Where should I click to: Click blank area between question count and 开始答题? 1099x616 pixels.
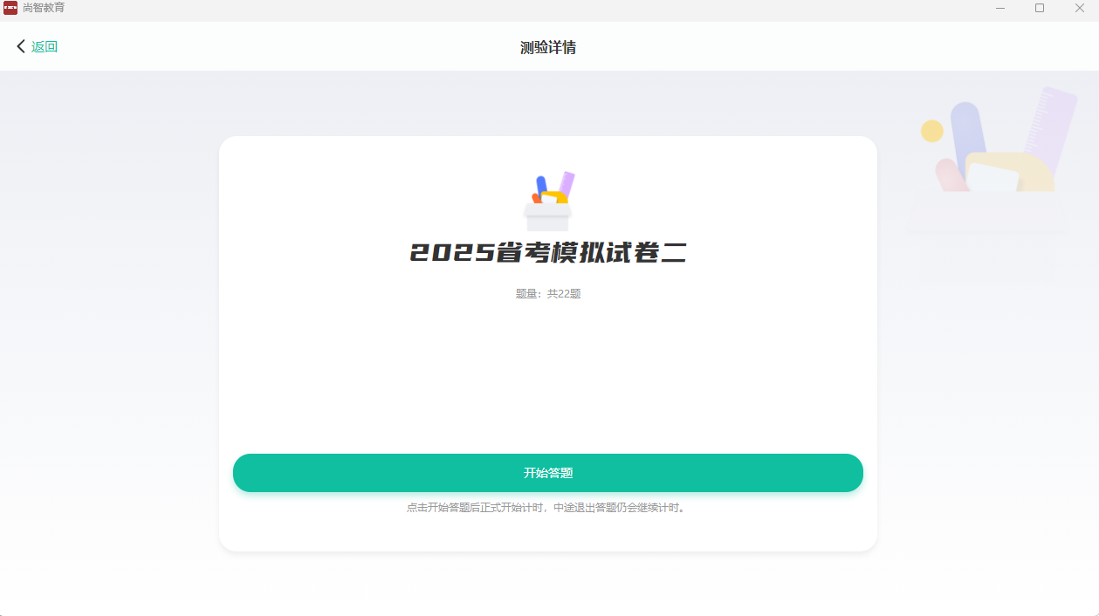point(548,375)
